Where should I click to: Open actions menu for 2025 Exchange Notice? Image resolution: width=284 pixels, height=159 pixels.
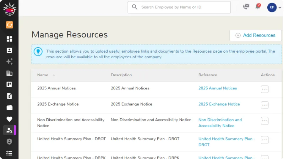coord(264,105)
